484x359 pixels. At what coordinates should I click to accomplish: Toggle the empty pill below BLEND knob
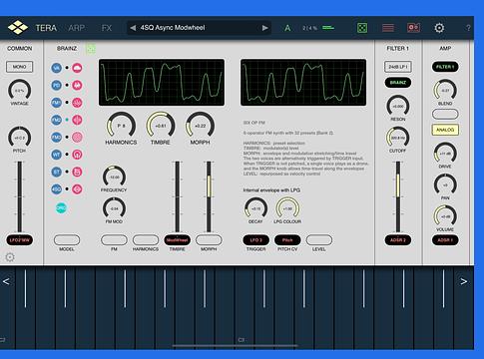445,114
